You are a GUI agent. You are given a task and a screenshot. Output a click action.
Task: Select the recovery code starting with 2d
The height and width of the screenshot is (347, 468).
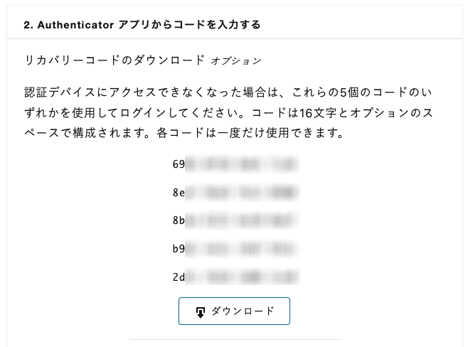(236, 277)
